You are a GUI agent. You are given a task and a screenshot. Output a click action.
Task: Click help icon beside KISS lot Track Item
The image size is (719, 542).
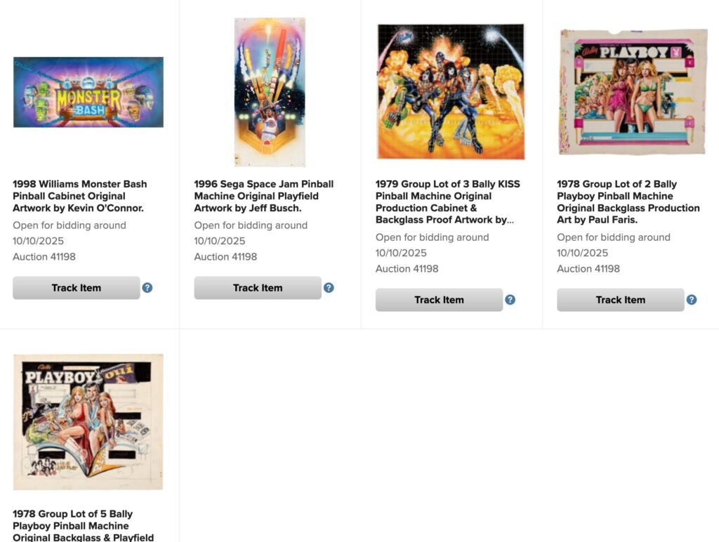coord(510,300)
